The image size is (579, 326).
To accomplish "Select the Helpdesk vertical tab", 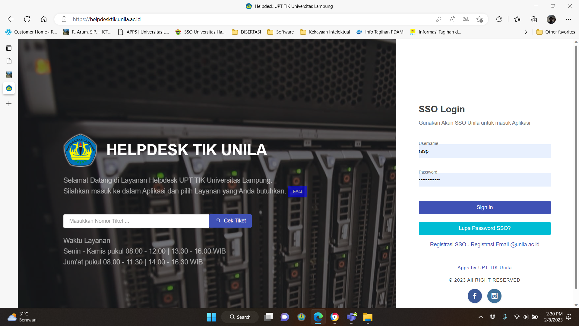I will (9, 88).
